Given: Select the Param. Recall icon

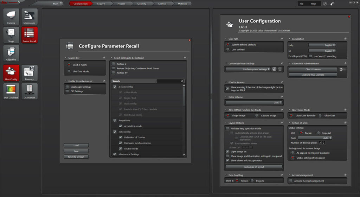Looking at the screenshot, I should [x=30, y=35].
